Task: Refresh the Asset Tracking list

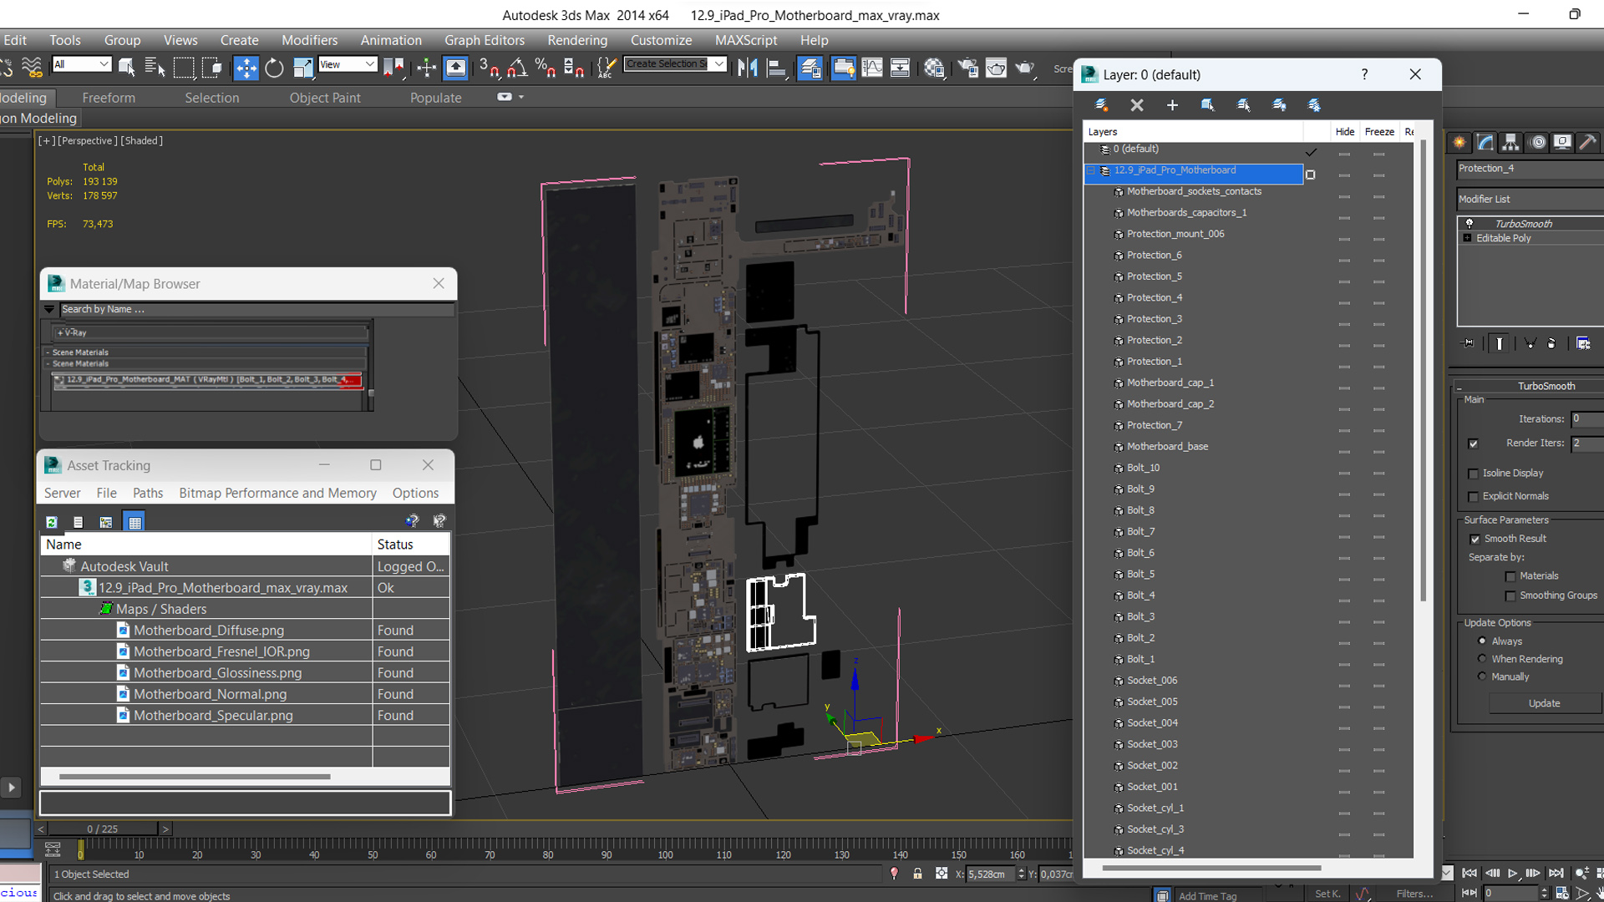Action: click(x=52, y=522)
